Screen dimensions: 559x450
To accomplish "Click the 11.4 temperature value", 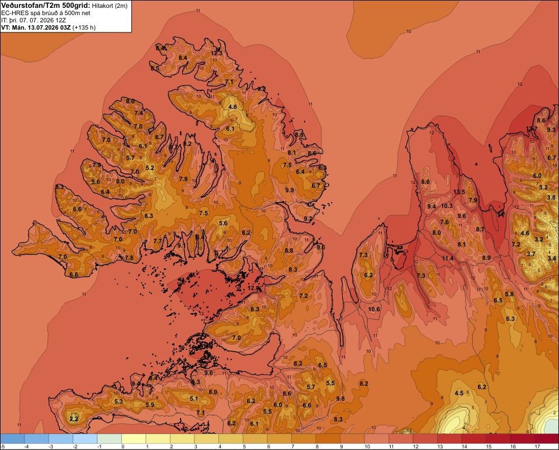I will pos(448,258).
